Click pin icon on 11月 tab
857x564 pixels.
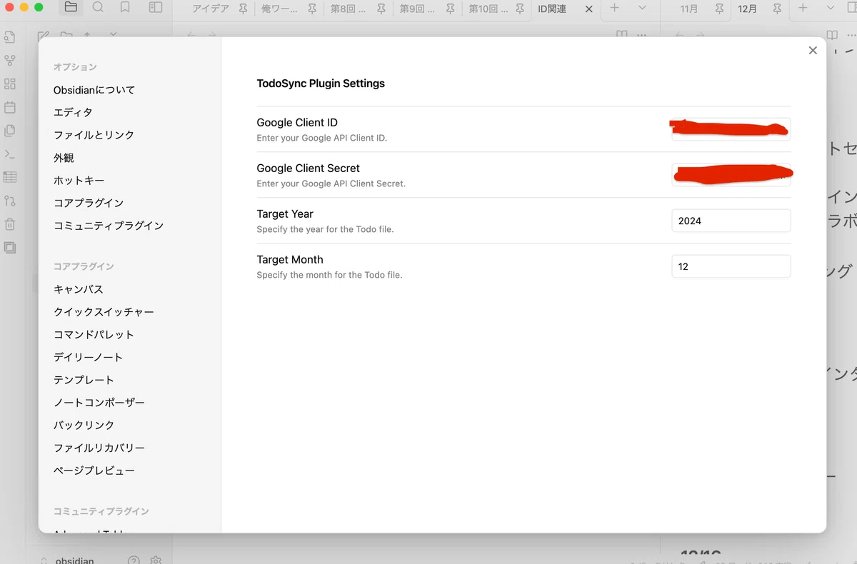coord(720,9)
